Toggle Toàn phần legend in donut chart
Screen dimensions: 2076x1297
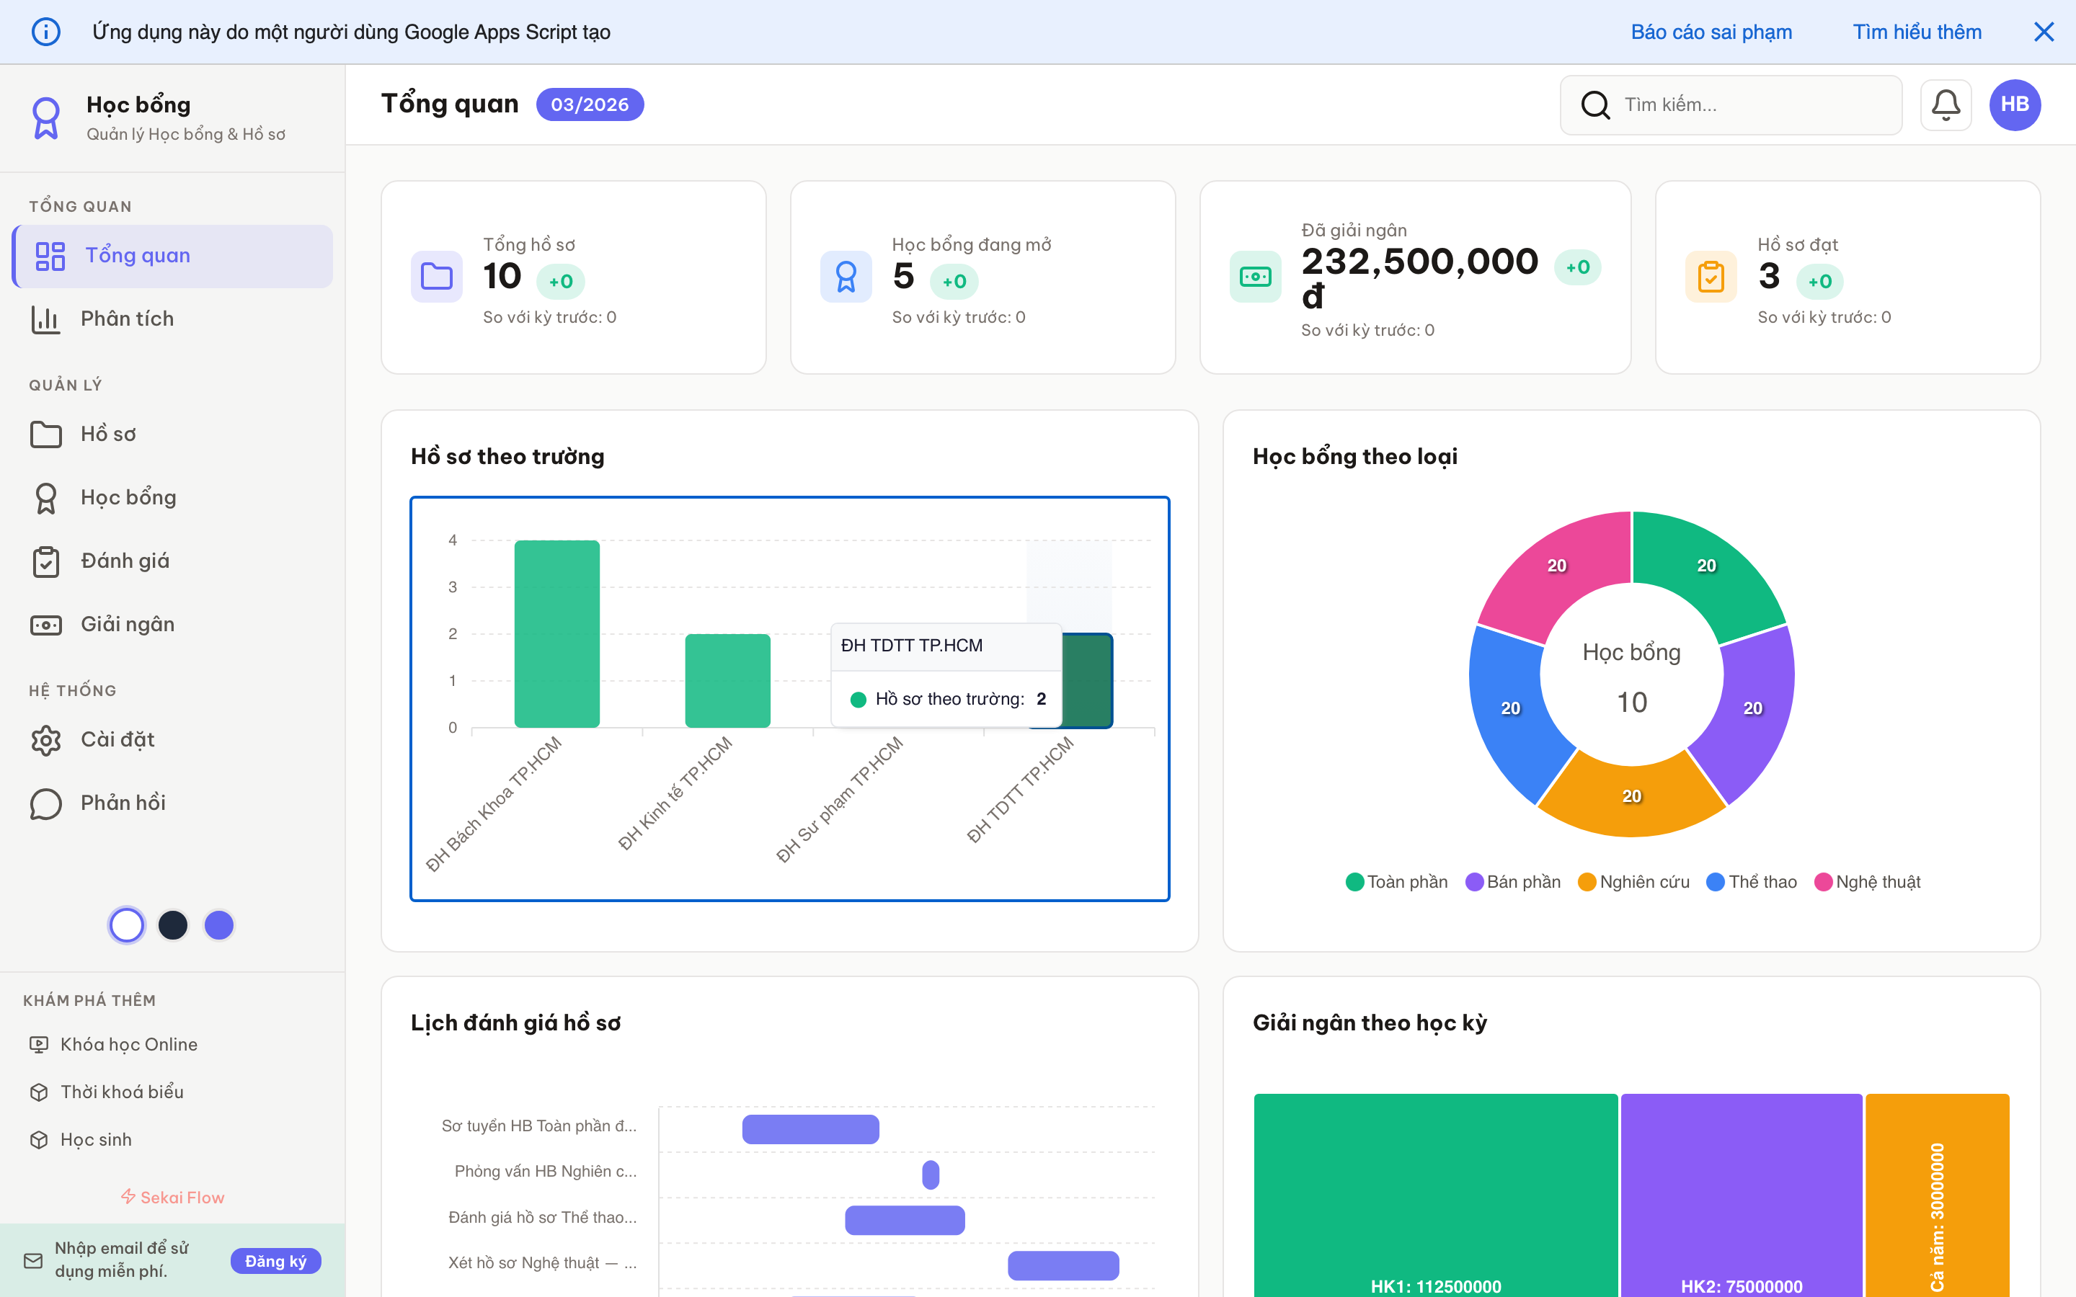click(1396, 882)
